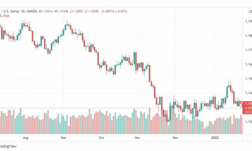Click the −0.00074 (−0.07%) change value
Viewport: 252px width, 151px height.
[114, 11]
